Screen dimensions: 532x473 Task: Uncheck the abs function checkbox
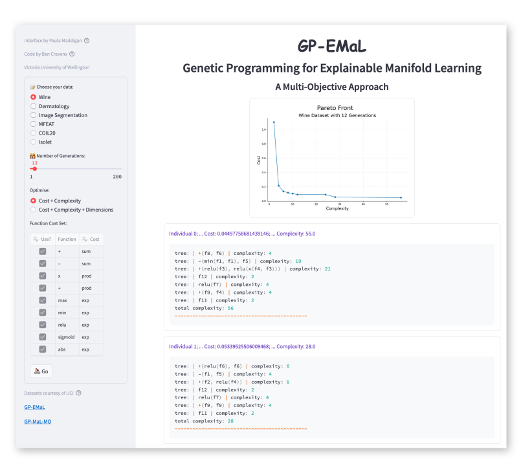[x=43, y=349]
